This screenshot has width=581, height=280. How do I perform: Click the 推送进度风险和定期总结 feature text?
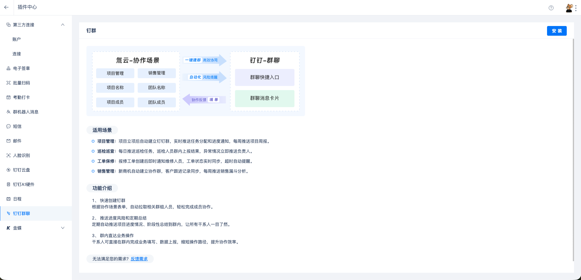coord(123,218)
